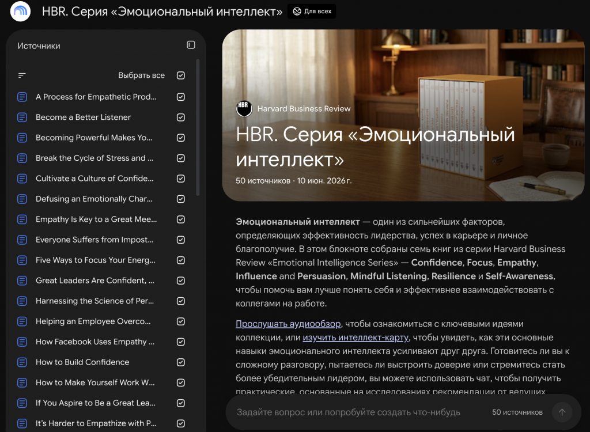Focus the Задайте вопрос chat input field

pyautogui.click(x=349, y=412)
